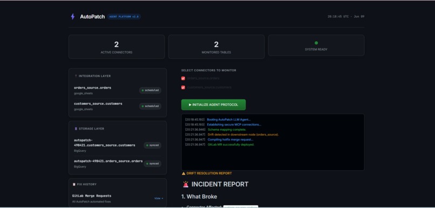Click synced badge for orders_source.orders table
The width and height of the screenshot is (435, 208).
[x=152, y=164]
